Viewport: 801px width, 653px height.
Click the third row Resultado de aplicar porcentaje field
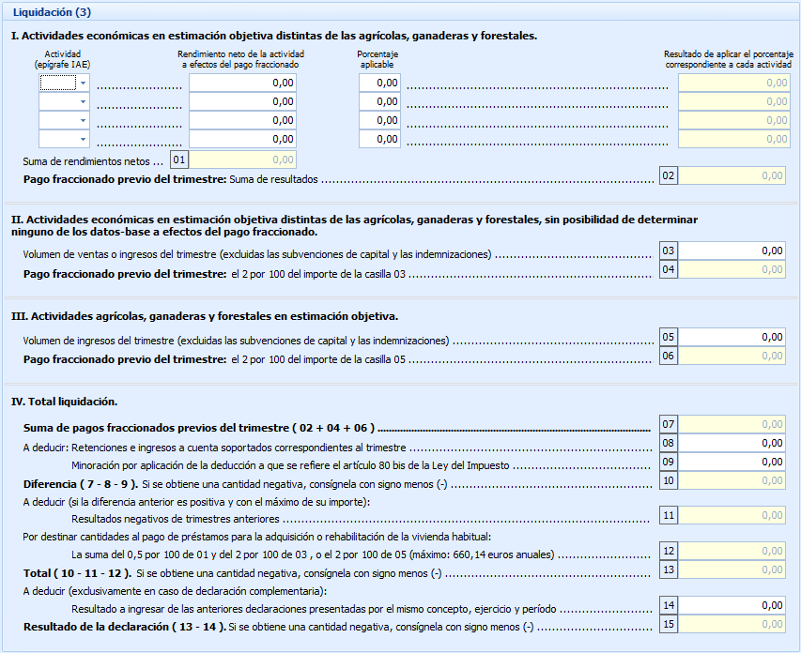tap(734, 120)
